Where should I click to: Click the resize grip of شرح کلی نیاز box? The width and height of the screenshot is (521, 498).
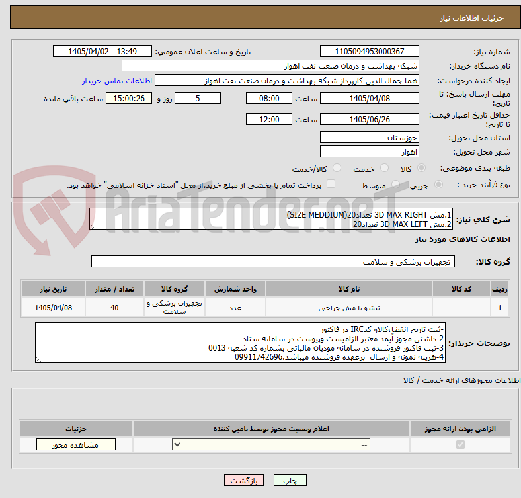93,226
